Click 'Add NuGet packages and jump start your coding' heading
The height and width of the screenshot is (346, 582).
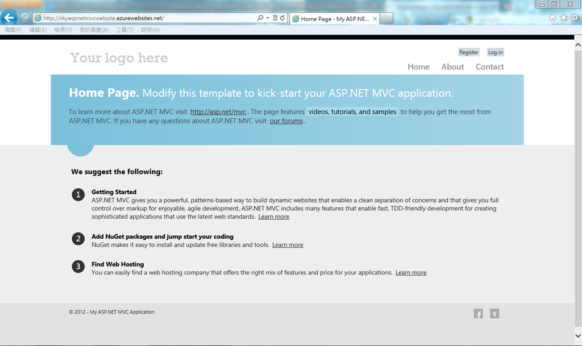pyautogui.click(x=163, y=236)
